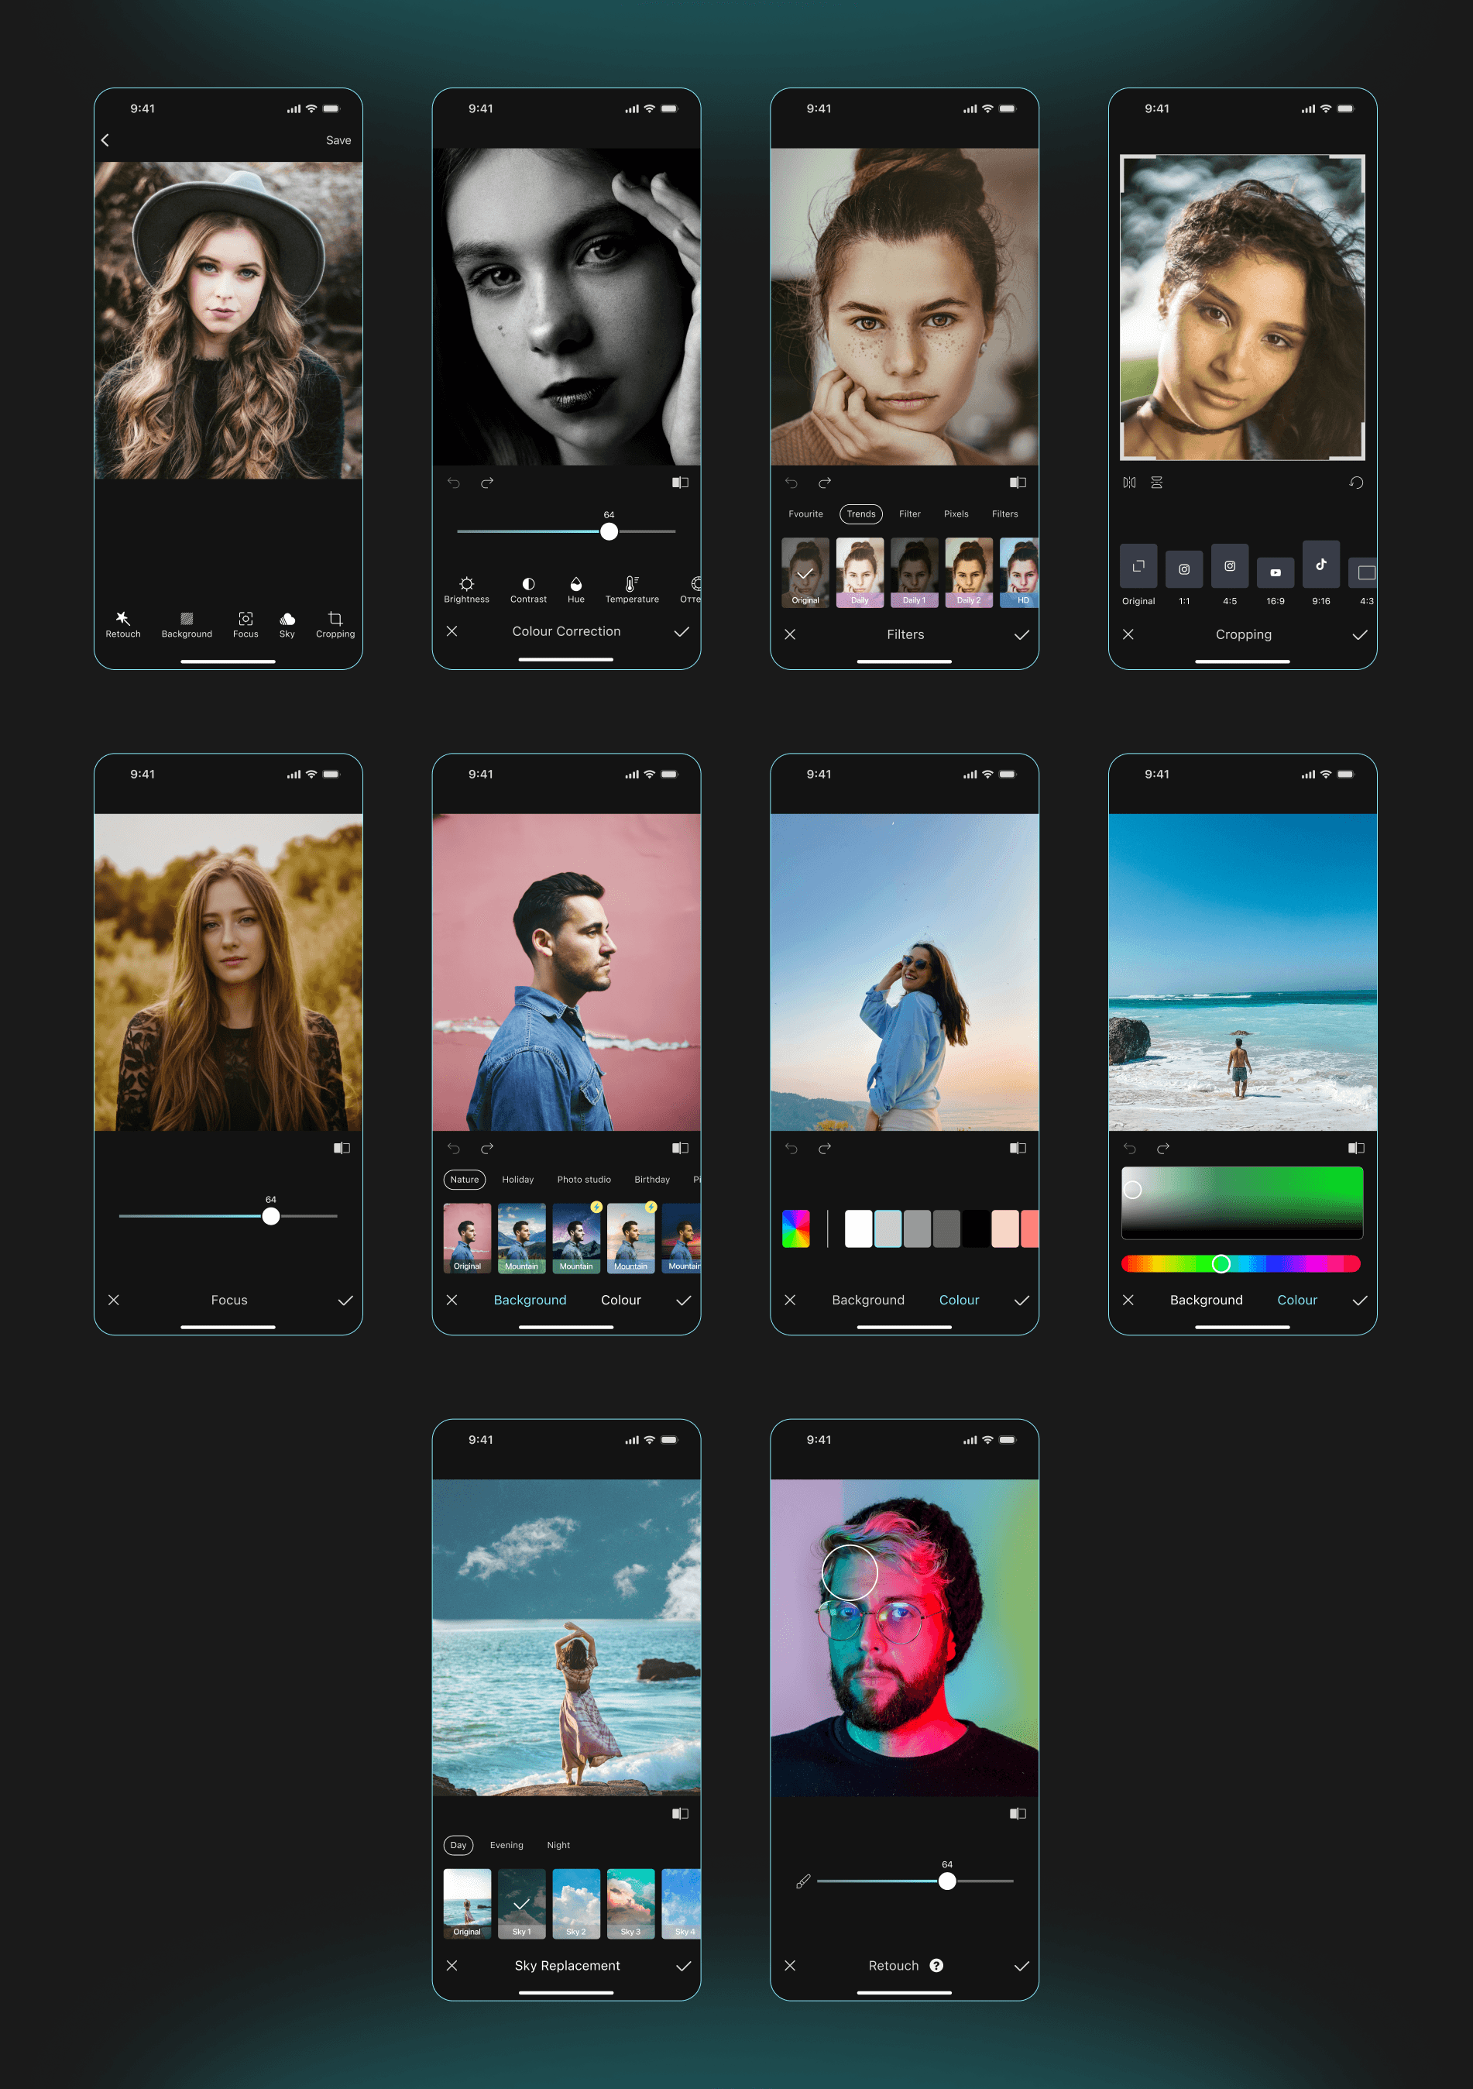This screenshot has height=2089, width=1473.
Task: Switch to the Trends filter category
Action: point(862,514)
